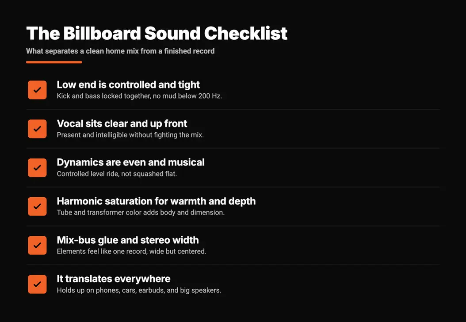466x322 pixels.
Task: Select 'Harmonic saturation for warmth and depth' heading
Action: pyautogui.click(x=156, y=201)
